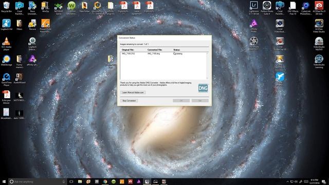329x185 pixels.
Task: Open the VLC media player desktop icon
Action: click(x=6, y=44)
